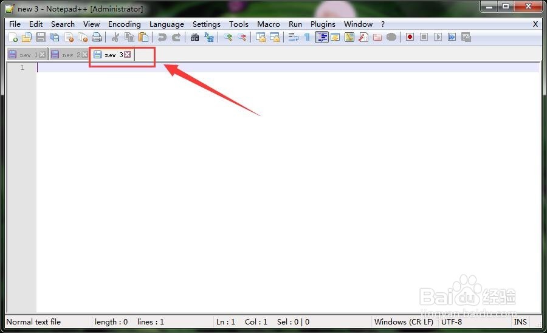Show the Document Map panel icon
Image resolution: width=547 pixels, height=333 pixels.
point(349,37)
